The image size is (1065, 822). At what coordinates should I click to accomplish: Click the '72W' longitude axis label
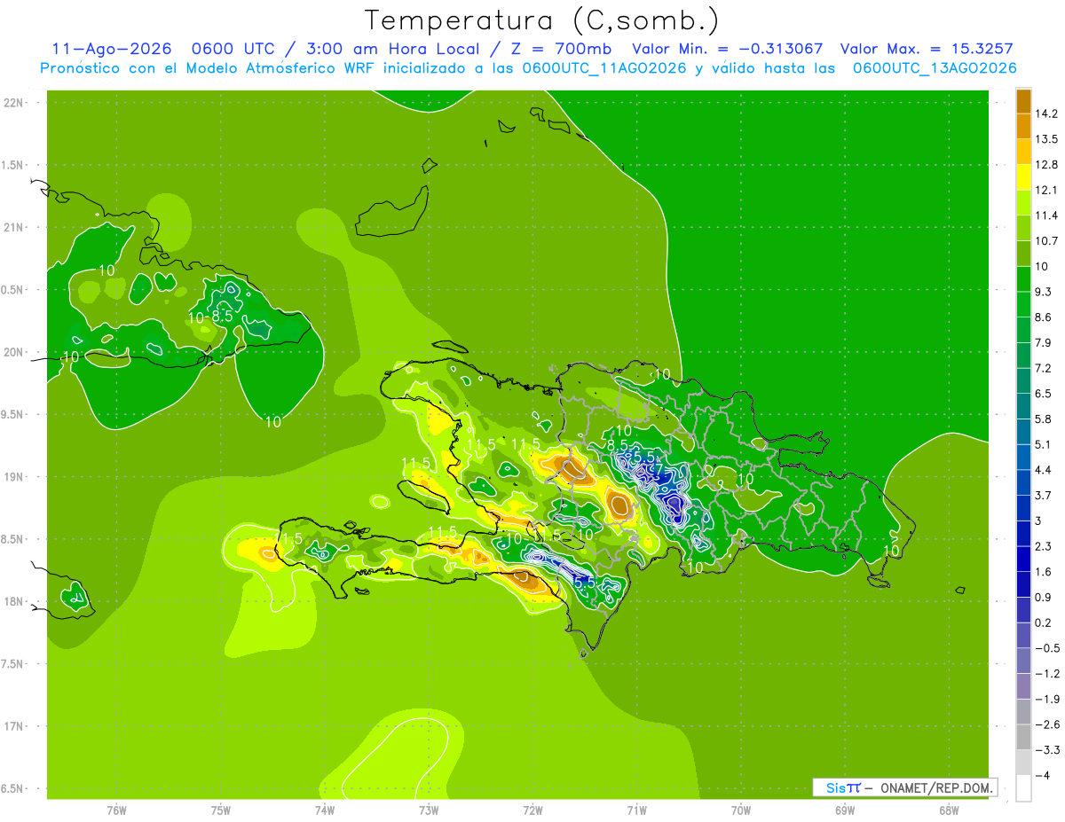(x=533, y=810)
